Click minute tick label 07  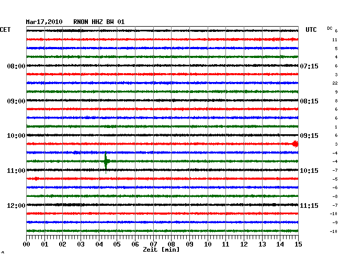pyautogui.click(x=153, y=244)
